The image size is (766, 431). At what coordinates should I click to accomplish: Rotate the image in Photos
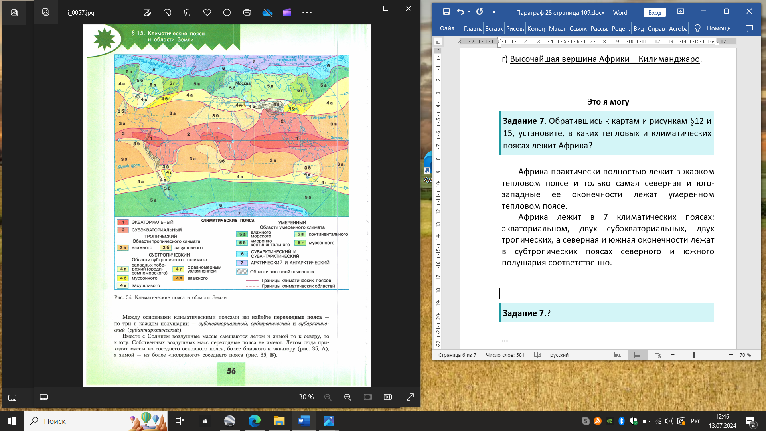(x=167, y=12)
